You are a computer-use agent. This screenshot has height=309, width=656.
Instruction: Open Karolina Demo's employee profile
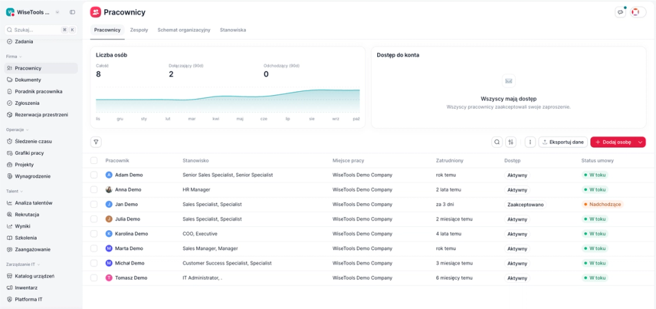click(131, 234)
